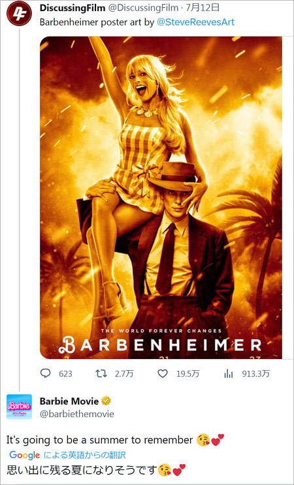Click the gold verified badge beside Barbie Movie
Viewport: 294px width, 485px height.
pyautogui.click(x=106, y=401)
